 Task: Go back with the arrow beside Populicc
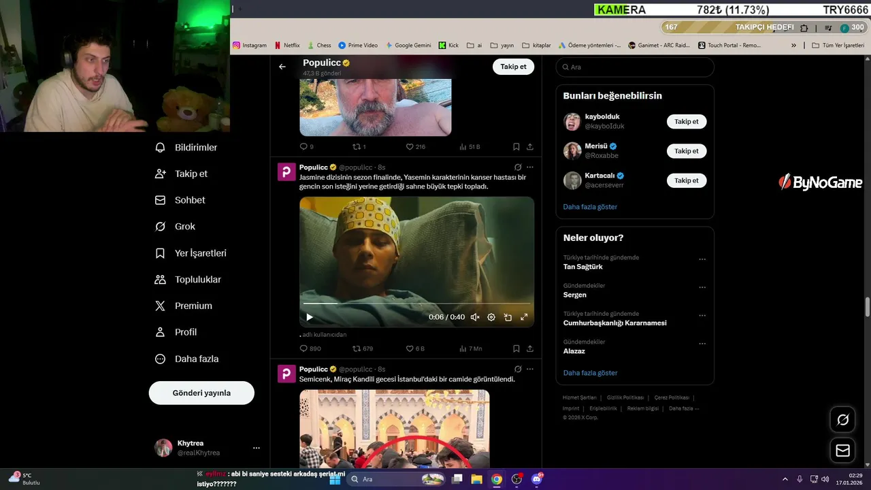pyautogui.click(x=282, y=67)
